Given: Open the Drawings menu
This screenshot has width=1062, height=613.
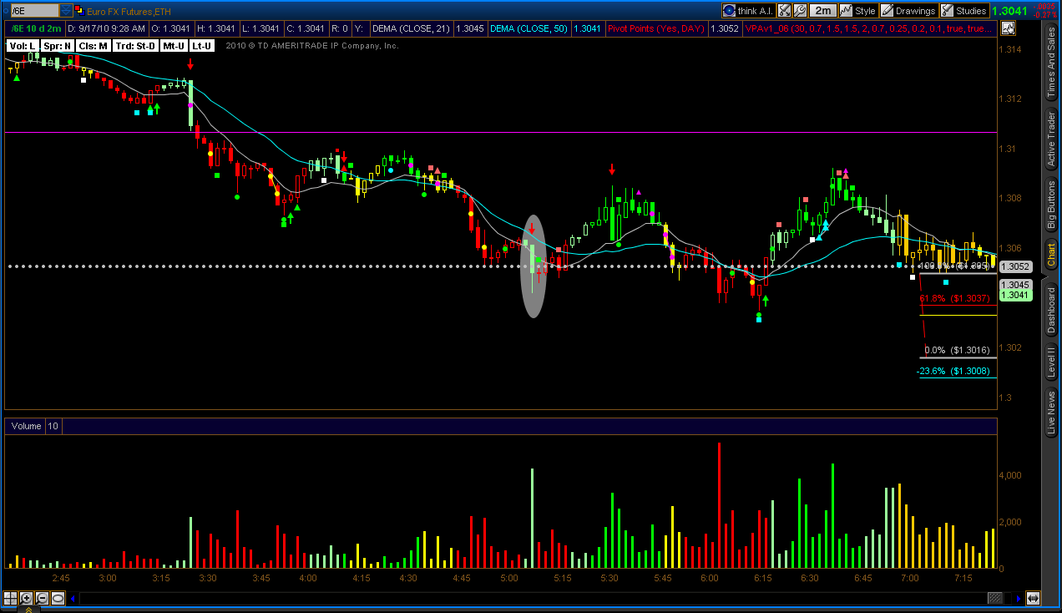Looking at the screenshot, I should pyautogui.click(x=908, y=11).
